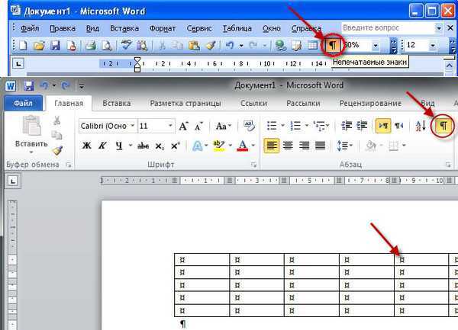Viewport: 458px width, 330px height.
Task: Toggle Strikethrough abc button
Action: (x=144, y=145)
